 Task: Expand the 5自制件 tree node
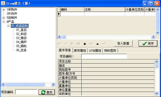pyautogui.click(x=4, y=18)
